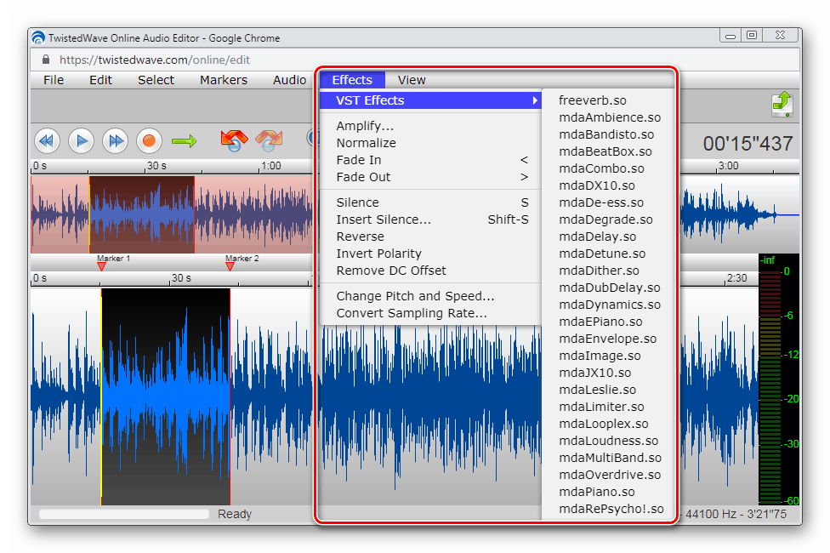Click the rewind playback button

(47, 140)
